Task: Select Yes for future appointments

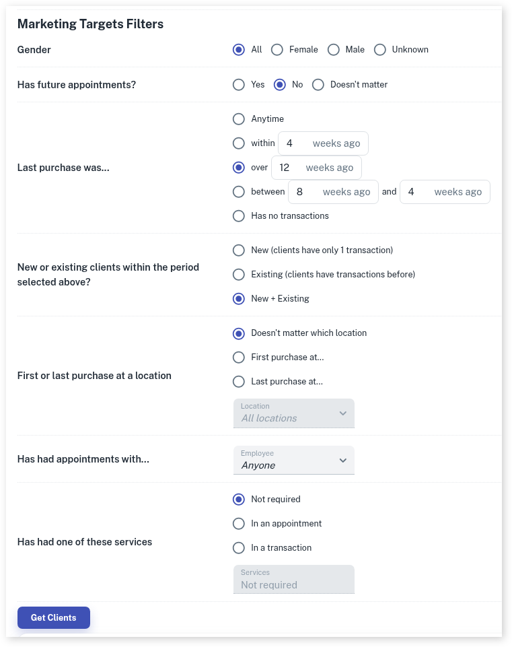Action: (x=238, y=85)
